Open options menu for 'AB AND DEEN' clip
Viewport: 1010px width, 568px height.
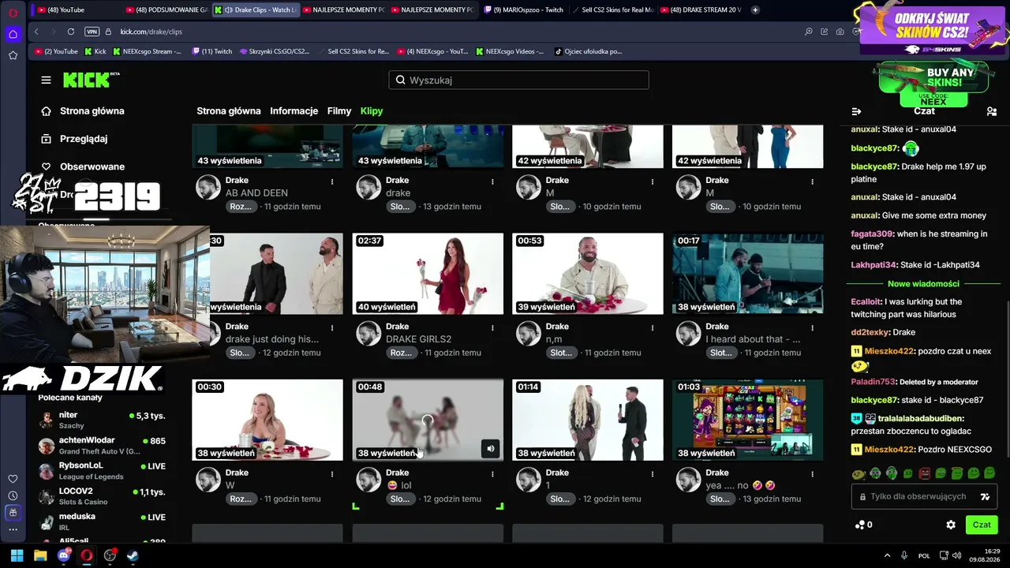[332, 181]
